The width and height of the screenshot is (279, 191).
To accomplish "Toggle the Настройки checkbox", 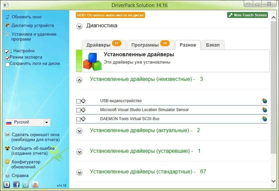I will click(x=7, y=52).
